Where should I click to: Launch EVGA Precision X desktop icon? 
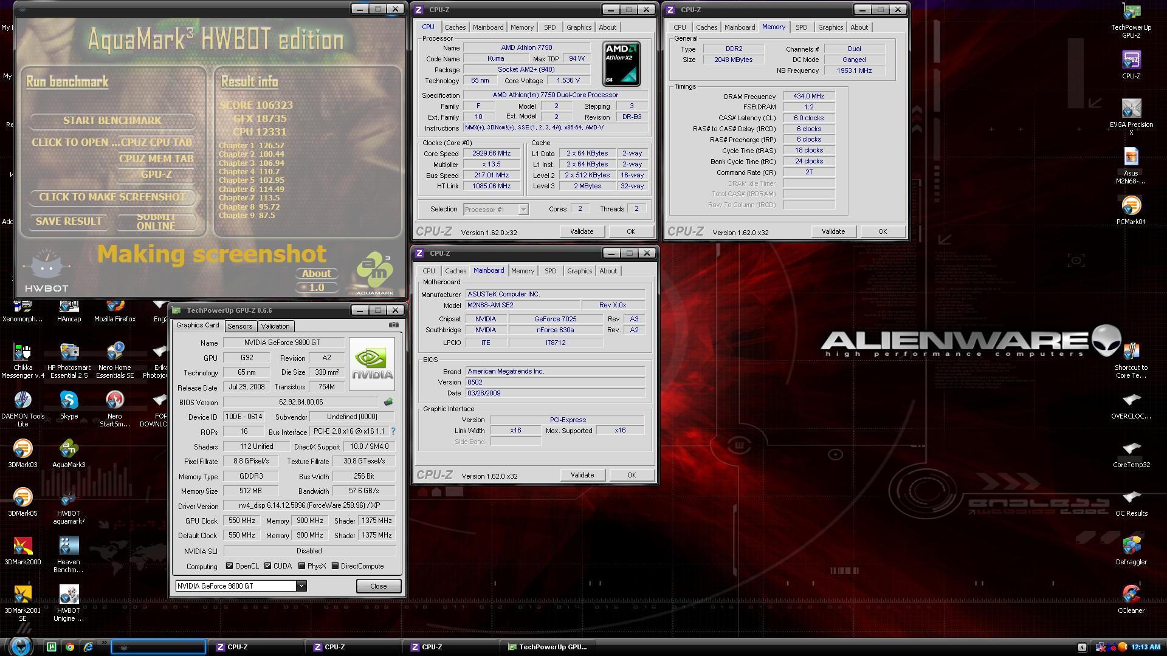pyautogui.click(x=1131, y=117)
